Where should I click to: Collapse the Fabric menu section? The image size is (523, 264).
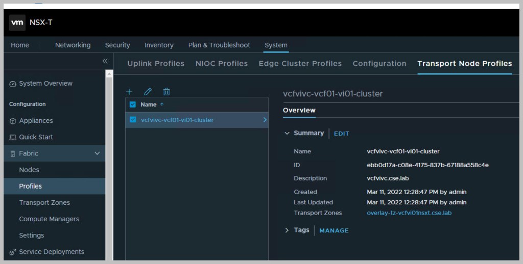[97, 153]
